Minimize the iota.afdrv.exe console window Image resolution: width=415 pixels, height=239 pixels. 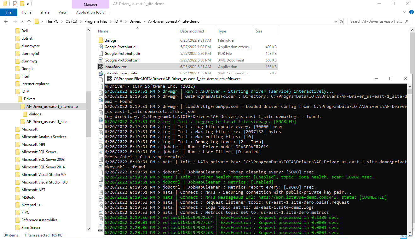(x=376, y=79)
